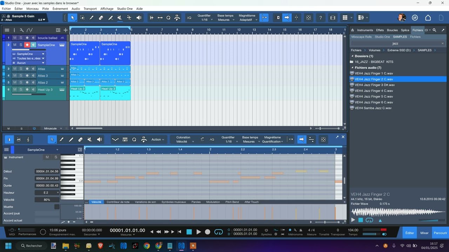Open the browser search magnifier icon
The height and width of the screenshot is (252, 449).
434,30
